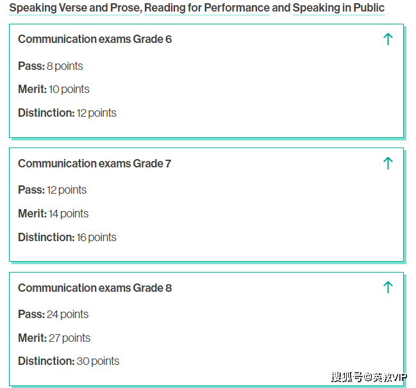
Task: Open the Speaking in Public link
Action: (x=338, y=8)
